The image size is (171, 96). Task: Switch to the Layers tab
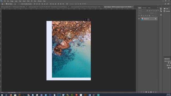[x=140, y=8]
